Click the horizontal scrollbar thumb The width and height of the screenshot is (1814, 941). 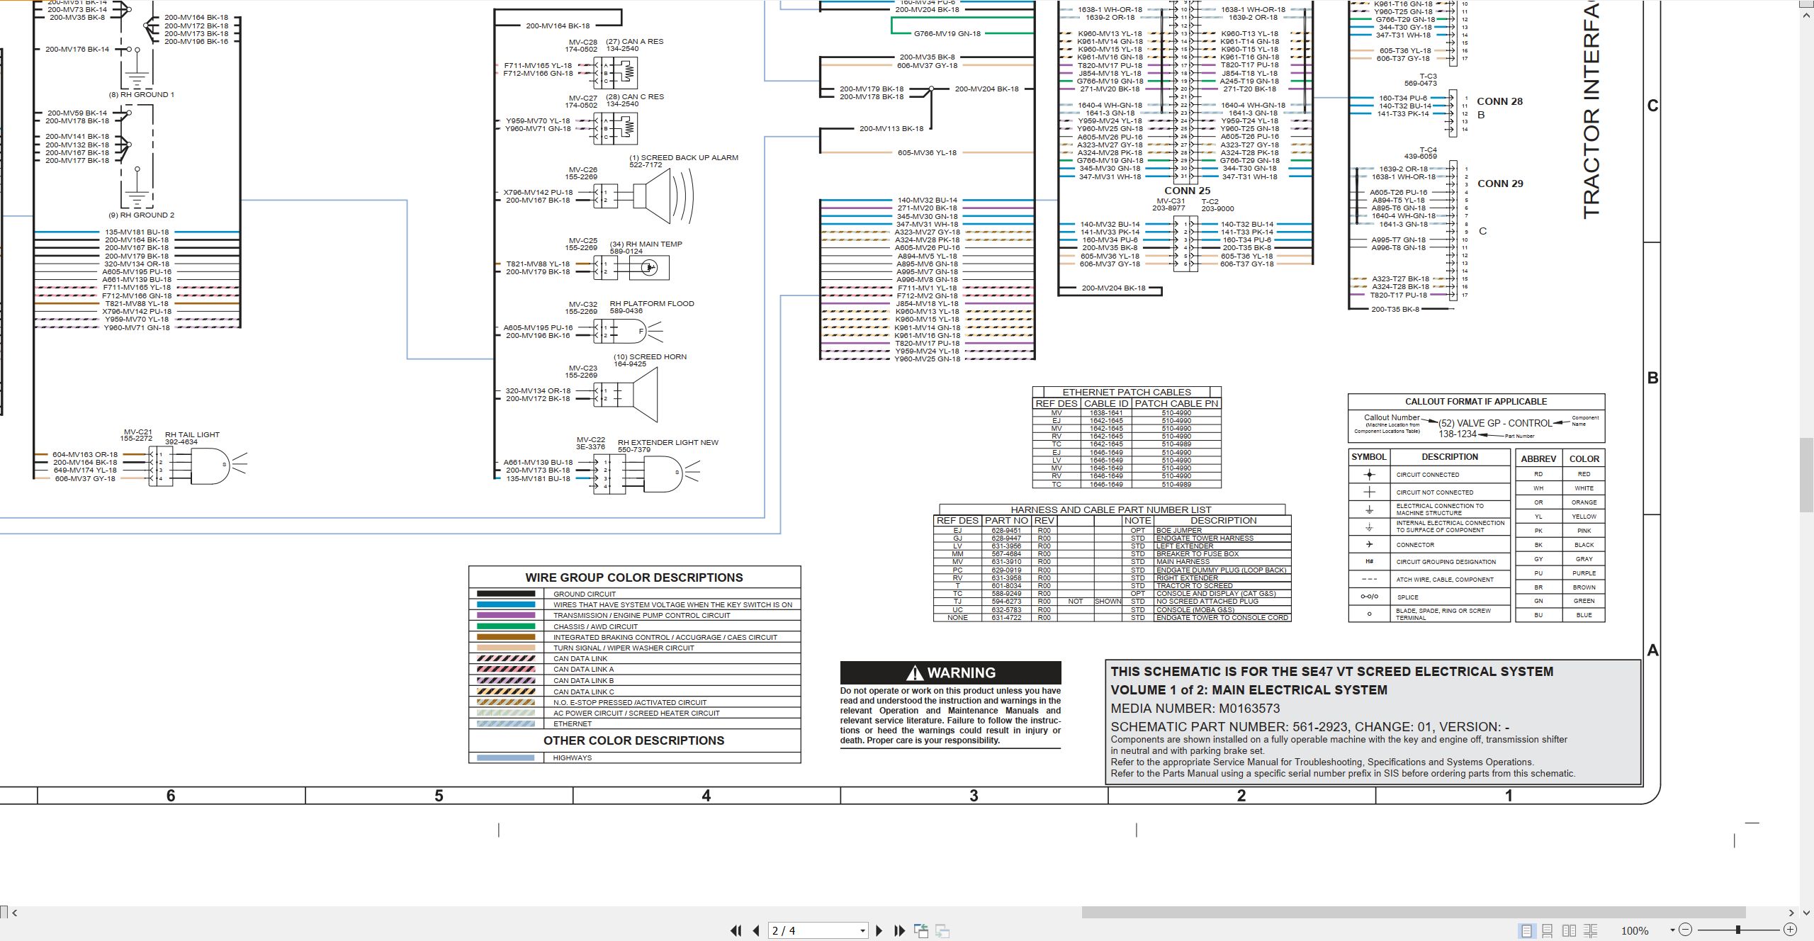pyautogui.click(x=1413, y=913)
